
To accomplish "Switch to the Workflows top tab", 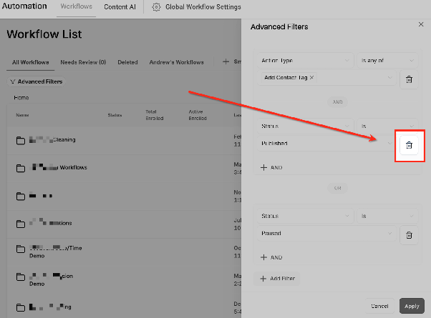I will (76, 6).
